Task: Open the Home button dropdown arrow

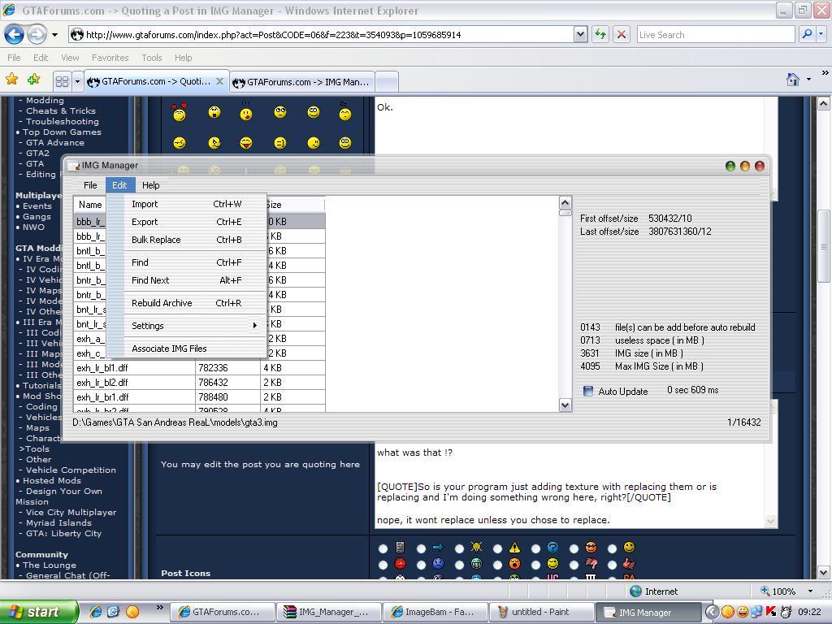Action: (x=808, y=80)
